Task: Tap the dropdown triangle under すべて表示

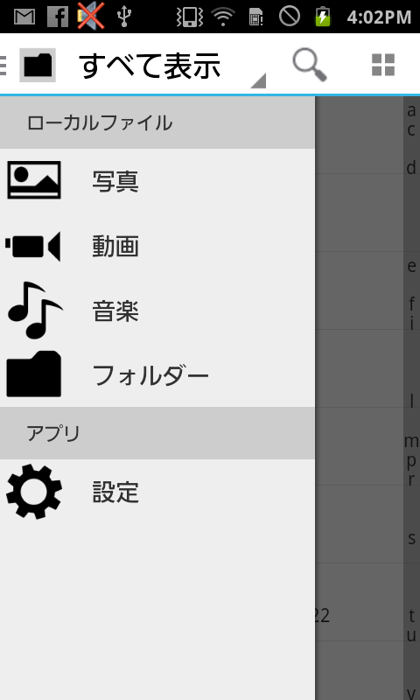Action: click(259, 80)
